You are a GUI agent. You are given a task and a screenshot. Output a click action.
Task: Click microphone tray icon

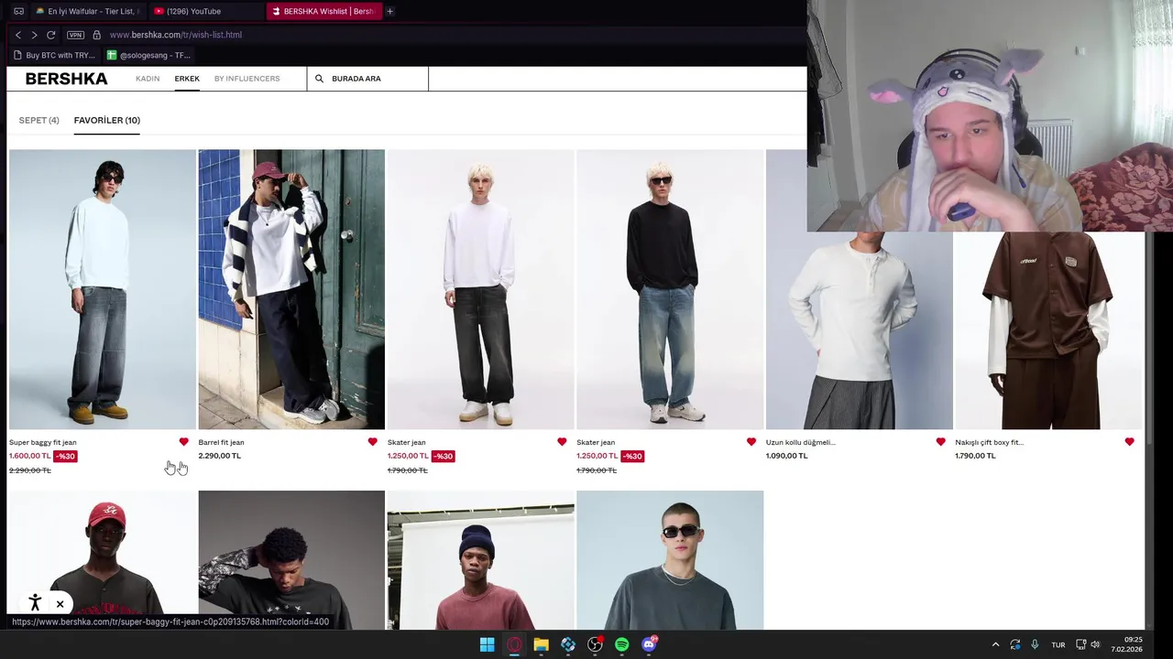click(1035, 644)
